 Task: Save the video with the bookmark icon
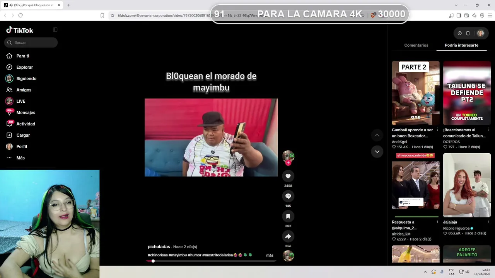(x=288, y=216)
